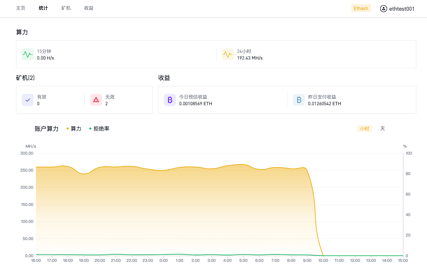
Task: Click the 有效 valid miners label
Action: tap(42, 97)
